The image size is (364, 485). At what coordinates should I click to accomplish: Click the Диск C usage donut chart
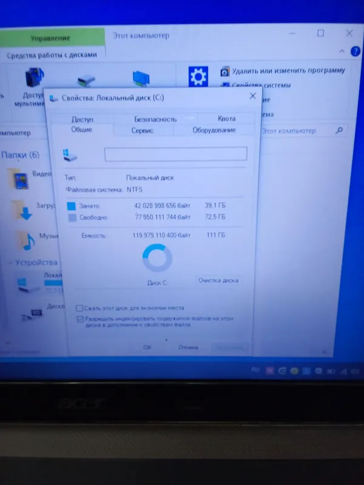(x=157, y=258)
